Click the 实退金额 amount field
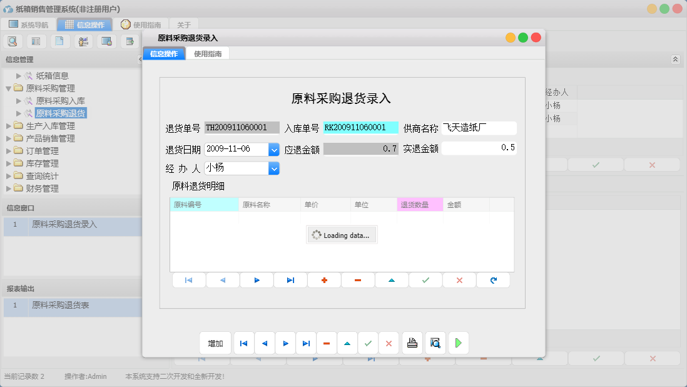Image resolution: width=687 pixels, height=387 pixels. tap(479, 148)
